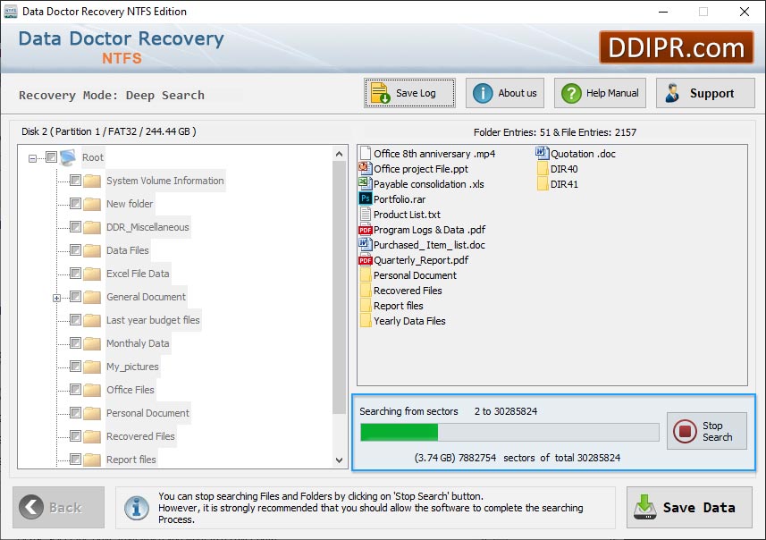Go back using the Back button
This screenshot has height=540, width=766.
click(59, 507)
